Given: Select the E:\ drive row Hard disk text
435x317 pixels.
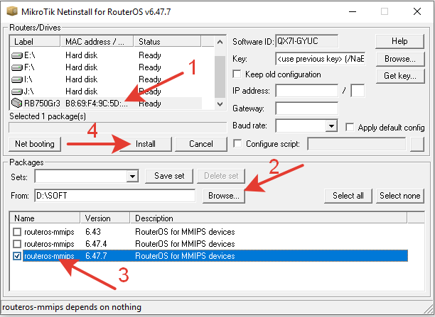Looking at the screenshot, I should click(x=81, y=55).
